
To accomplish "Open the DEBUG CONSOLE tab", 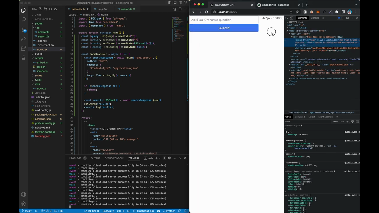I will (114, 158).
